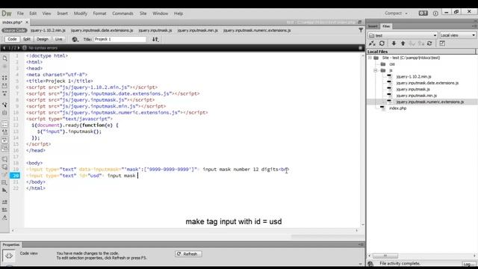The image size is (478, 269).
Task: Click the Apply Comment icon in the coding toolbar
Action: pyautogui.click(x=4, y=159)
